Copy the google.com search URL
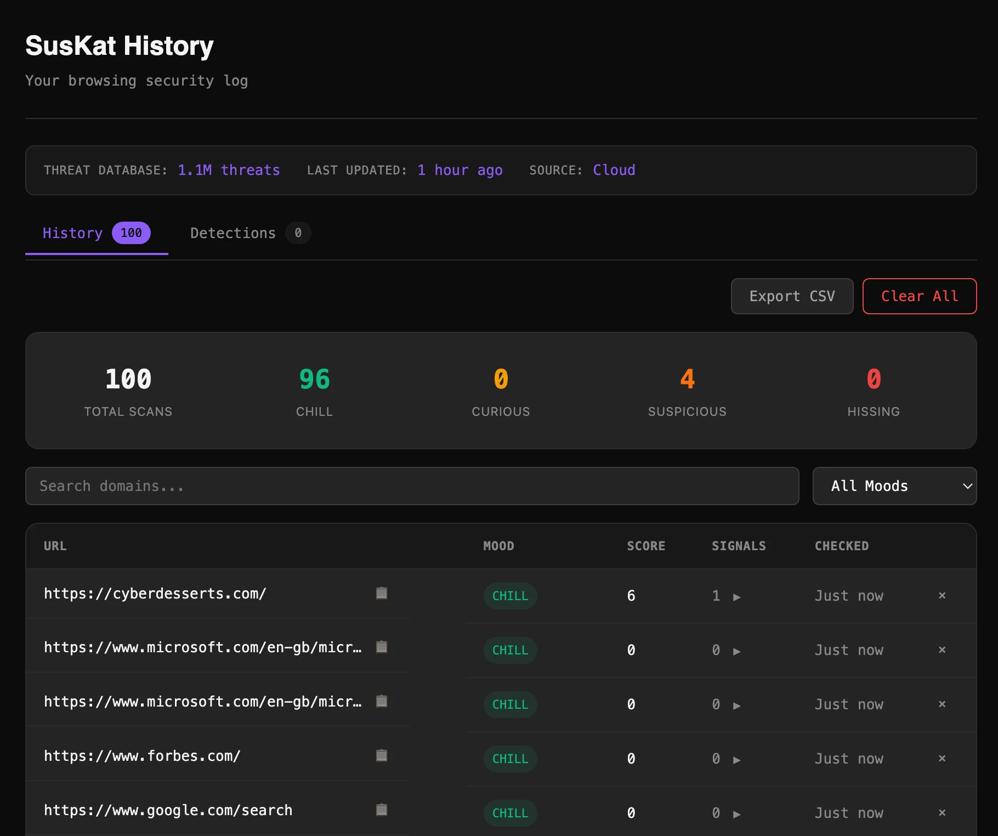This screenshot has height=836, width=998. point(382,810)
